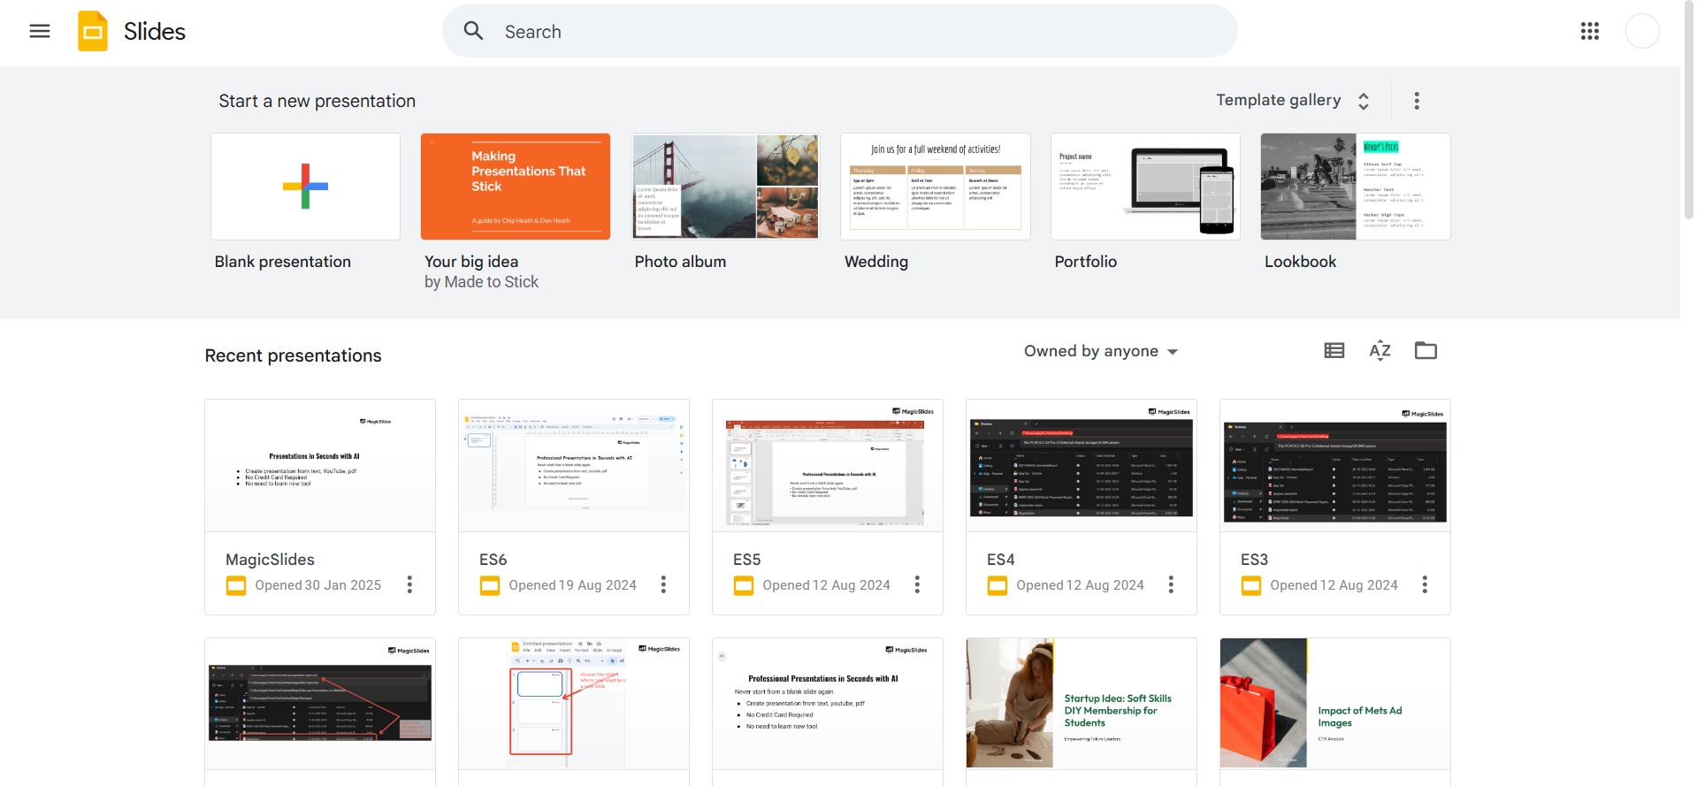Screen dimensions: 1697x786
Task: Choose the Photo album template
Action: coord(725,187)
